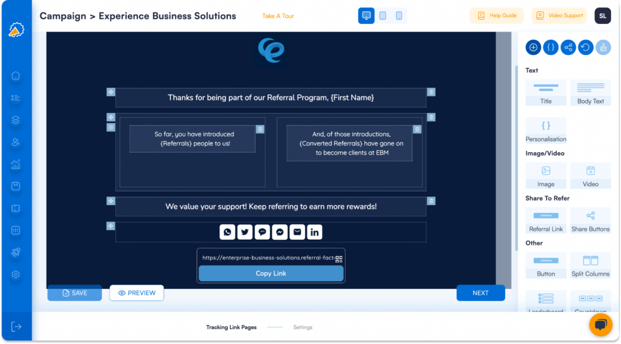Select the Personalisation curly braces icon

[x=551, y=47]
